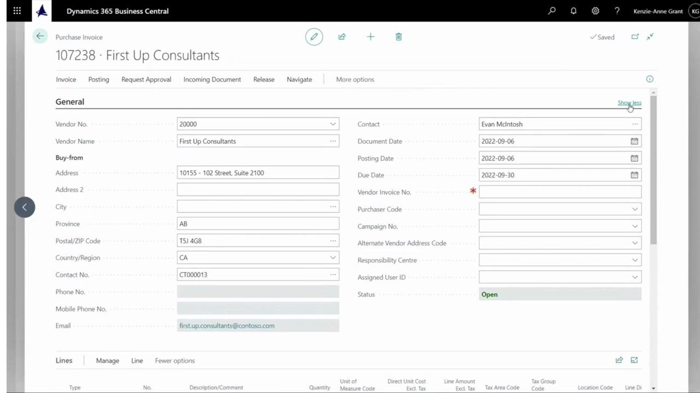Open the information FactBox icon
The width and height of the screenshot is (700, 393).
click(650, 79)
